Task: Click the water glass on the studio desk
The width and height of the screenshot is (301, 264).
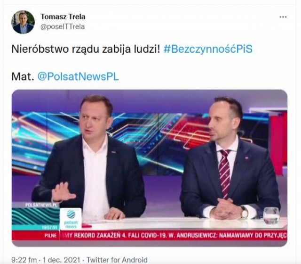Action: pos(271,216)
